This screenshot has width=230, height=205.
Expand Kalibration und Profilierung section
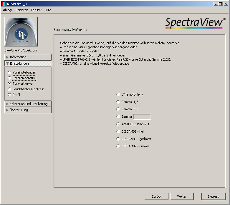tap(28, 104)
